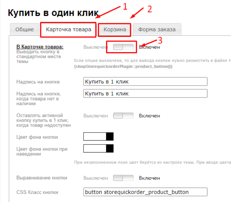Toggle the "В Карточке товара" switch
231x202 pixels.
click(x=123, y=47)
